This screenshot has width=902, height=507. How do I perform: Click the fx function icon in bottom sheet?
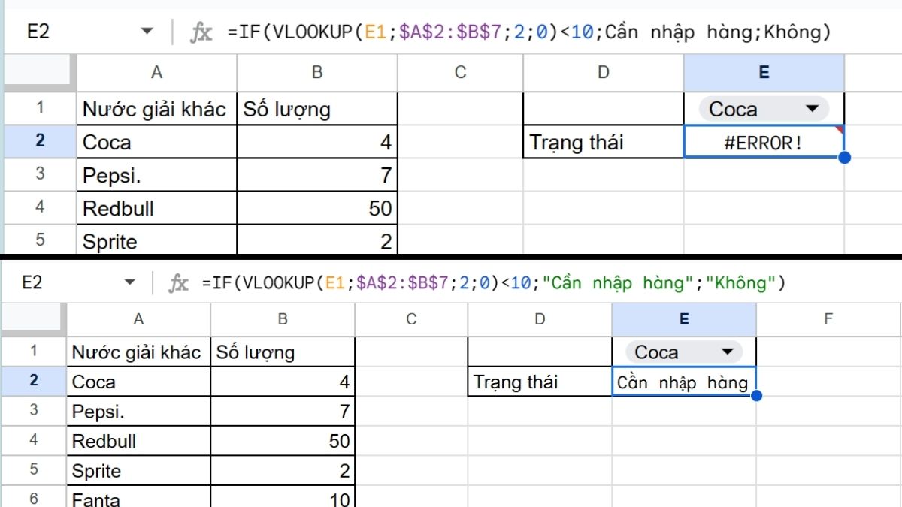pyautogui.click(x=178, y=283)
